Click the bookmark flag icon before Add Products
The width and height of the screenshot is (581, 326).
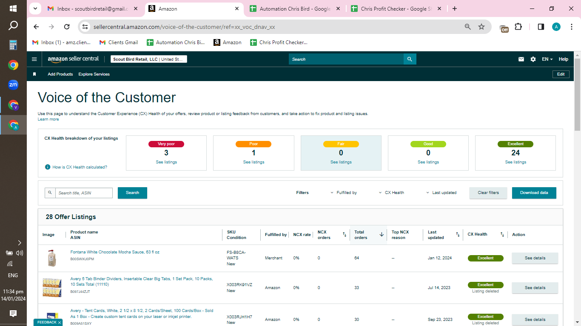[34, 74]
